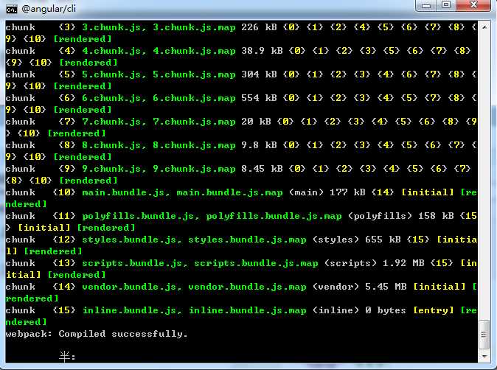
Task: Close the @angular/cli console window
Action: click(x=474, y=5)
